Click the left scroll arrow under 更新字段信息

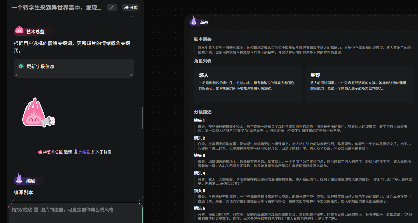(x=16, y=75)
